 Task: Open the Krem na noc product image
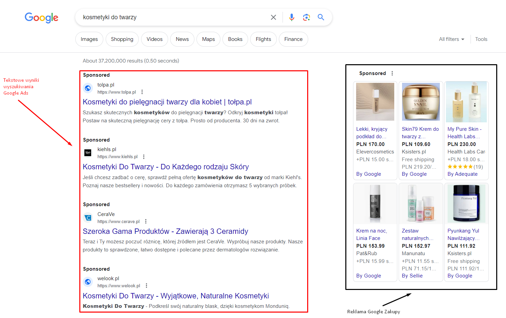pos(375,203)
